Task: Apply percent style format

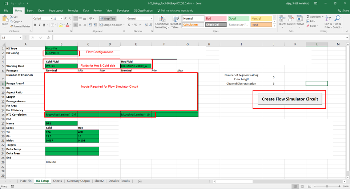Action: point(135,25)
